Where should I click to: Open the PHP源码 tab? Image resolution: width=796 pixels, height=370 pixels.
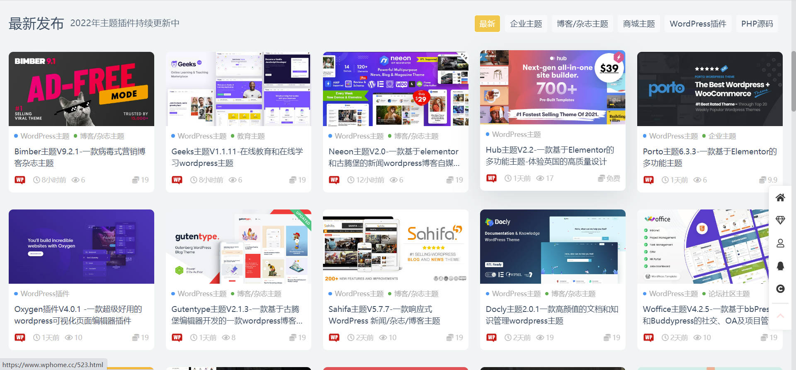point(757,24)
